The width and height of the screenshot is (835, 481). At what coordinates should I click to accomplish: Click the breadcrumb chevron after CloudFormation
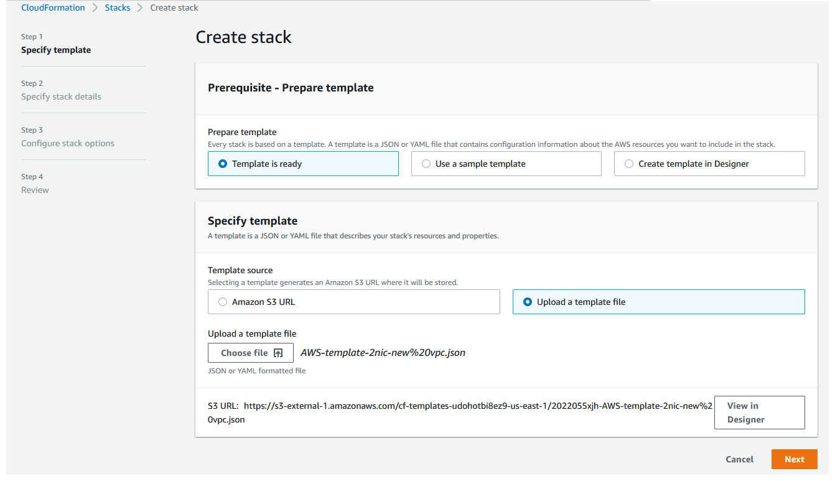(x=95, y=7)
